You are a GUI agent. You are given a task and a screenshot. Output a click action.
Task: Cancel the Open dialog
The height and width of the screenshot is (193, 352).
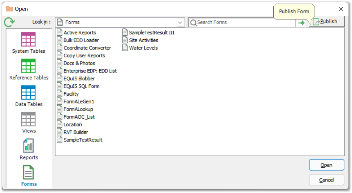(326, 180)
